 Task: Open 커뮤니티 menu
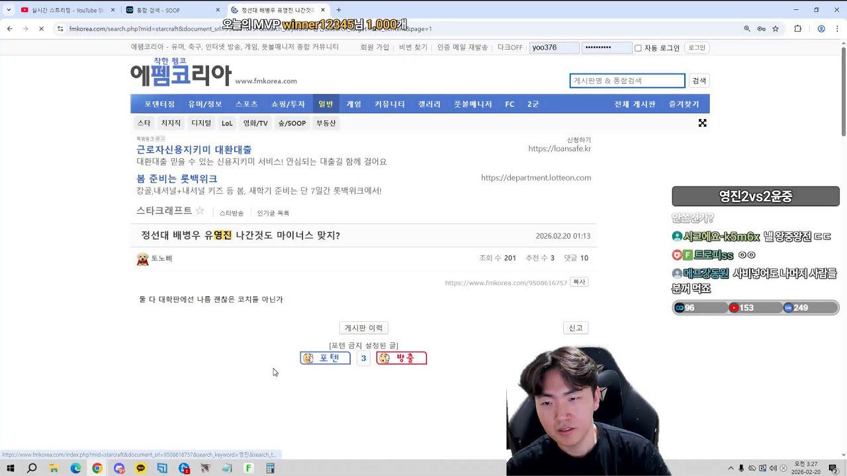pos(390,104)
